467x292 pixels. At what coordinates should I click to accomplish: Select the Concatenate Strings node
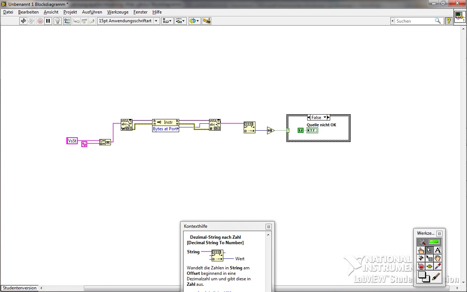(x=105, y=142)
